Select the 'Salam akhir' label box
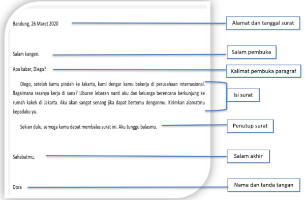 (248, 156)
